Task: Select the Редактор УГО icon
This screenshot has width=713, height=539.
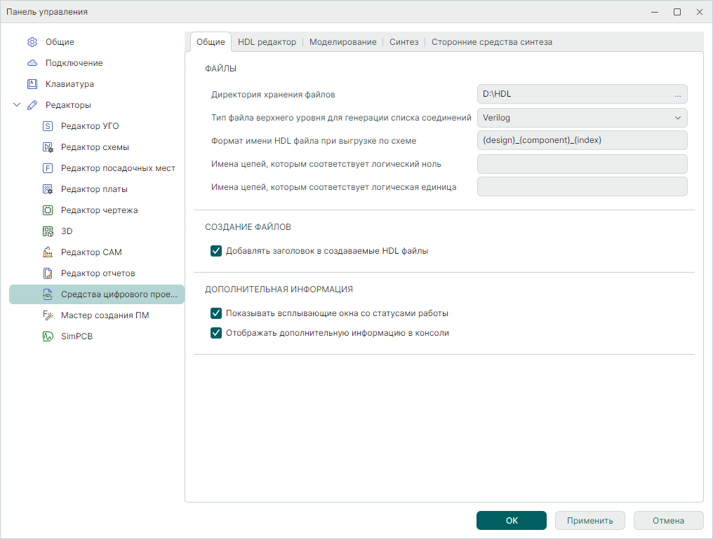Action: (x=48, y=126)
